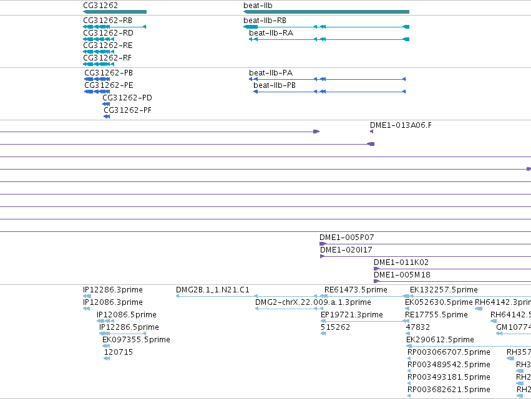Viewport: 531px width, 399px height.
Task: Select the EK132257.5prime EST label
Action: tap(444, 290)
